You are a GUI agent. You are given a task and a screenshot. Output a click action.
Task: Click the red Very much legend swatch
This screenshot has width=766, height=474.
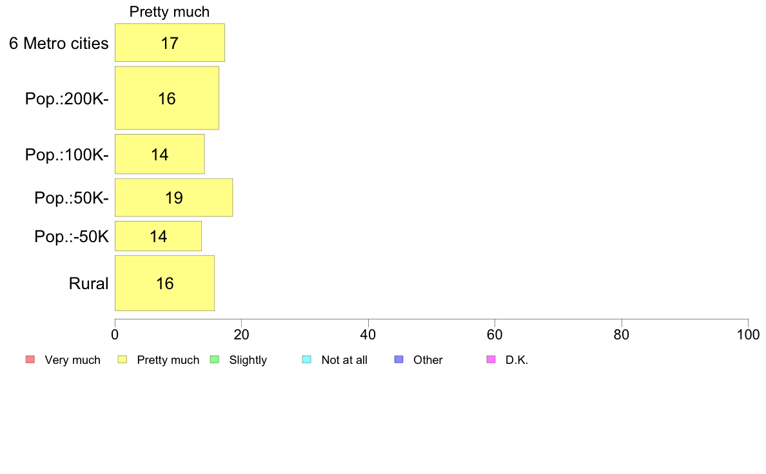pos(30,360)
